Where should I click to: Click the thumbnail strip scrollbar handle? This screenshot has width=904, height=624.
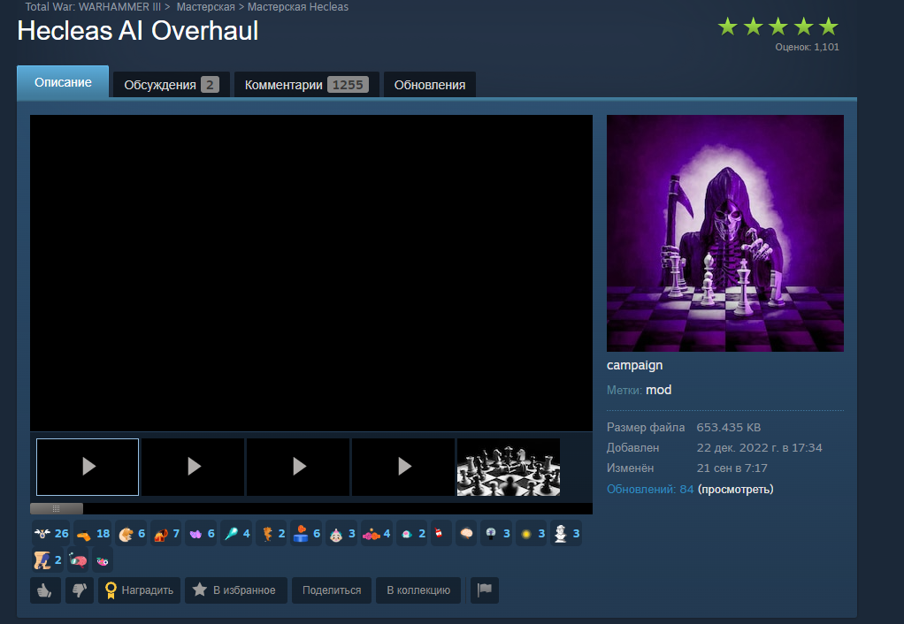pyautogui.click(x=57, y=508)
